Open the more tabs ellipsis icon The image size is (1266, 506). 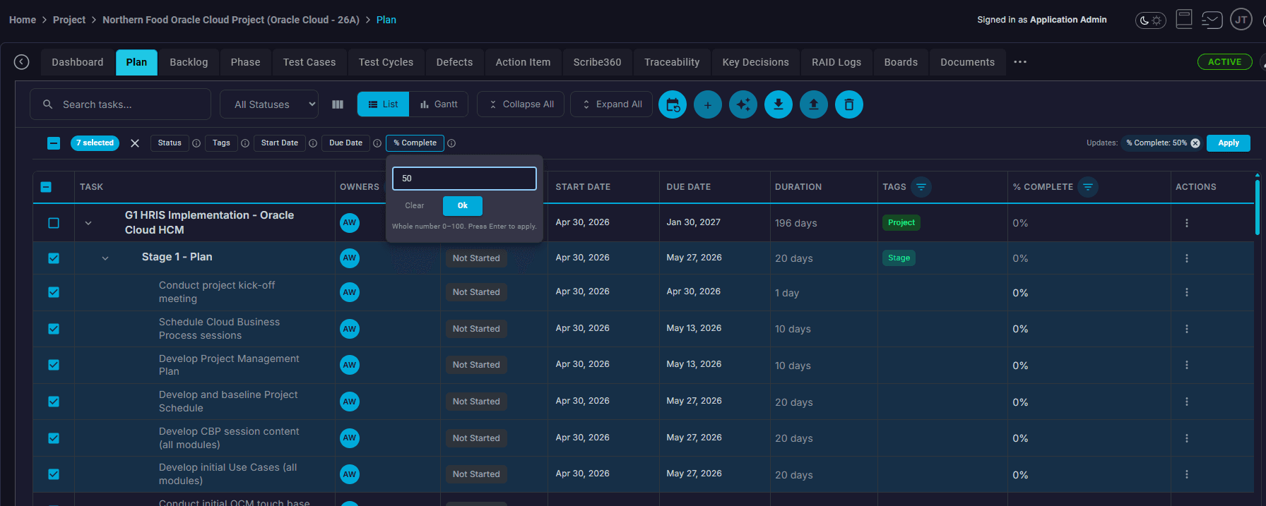pyautogui.click(x=1020, y=62)
